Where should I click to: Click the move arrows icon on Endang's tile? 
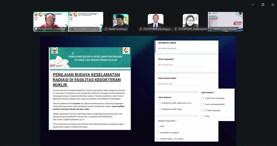(66, 25)
